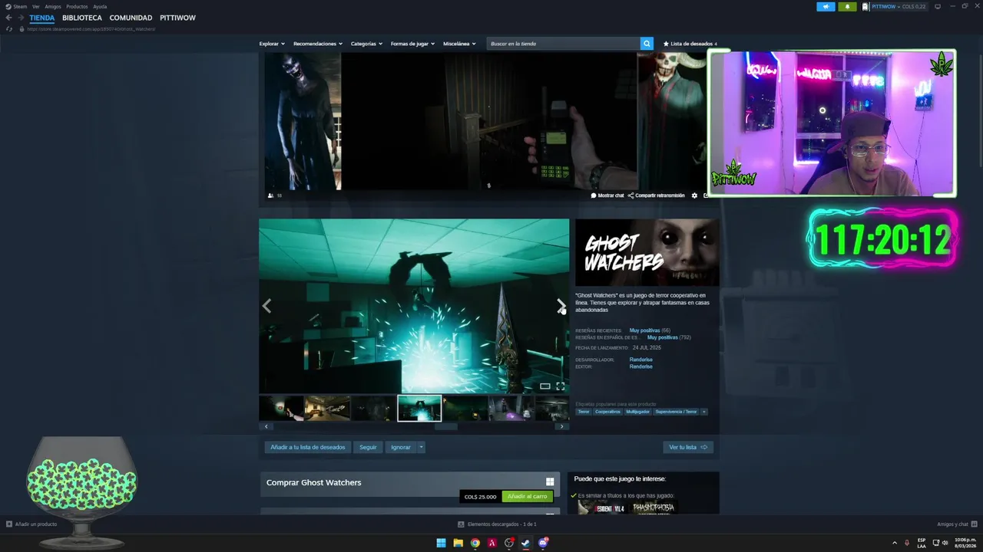Click 'Añadir a tu lista de deseados'
This screenshot has height=552, width=983.
(x=308, y=447)
